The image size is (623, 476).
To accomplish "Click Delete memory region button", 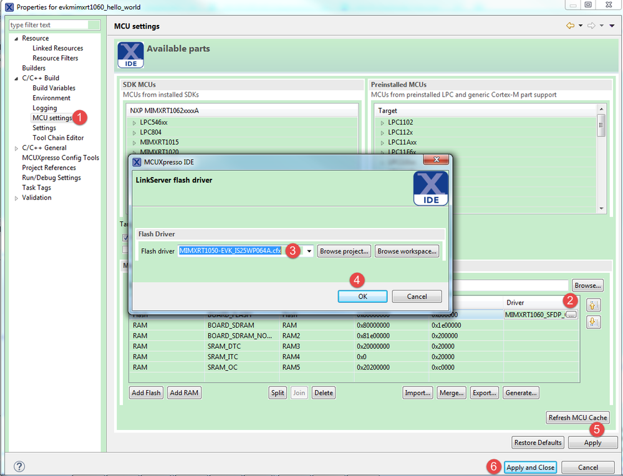I will point(324,393).
